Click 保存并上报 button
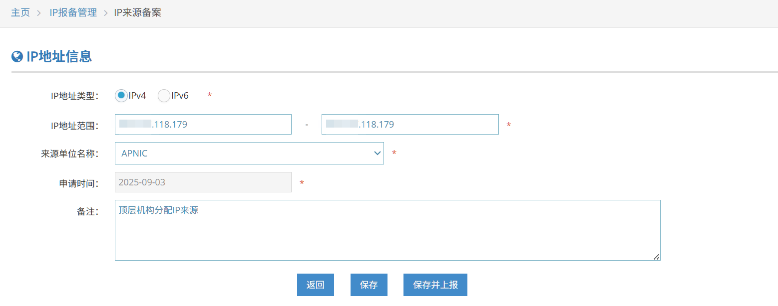The image size is (778, 306). (x=435, y=285)
